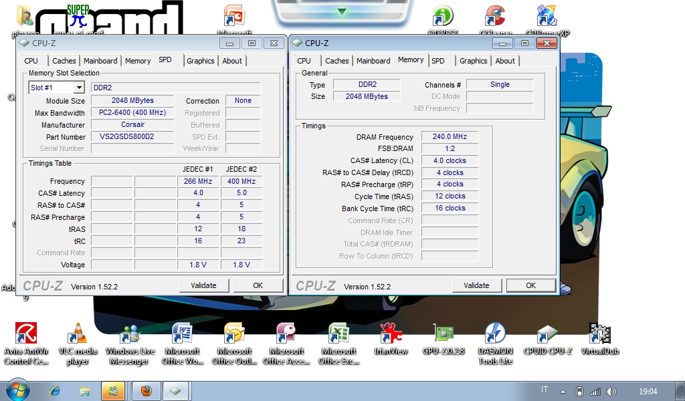Click the Windows Start button
Viewport: 685px width, 401px height.
[x=17, y=390]
